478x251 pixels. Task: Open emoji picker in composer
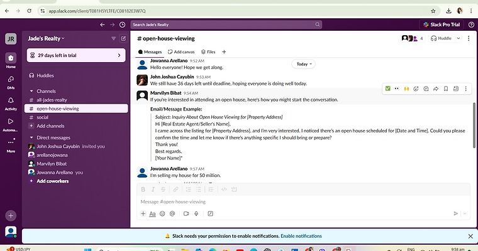(162, 213)
